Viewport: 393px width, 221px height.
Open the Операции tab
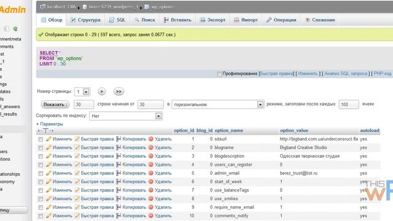pos(281,20)
